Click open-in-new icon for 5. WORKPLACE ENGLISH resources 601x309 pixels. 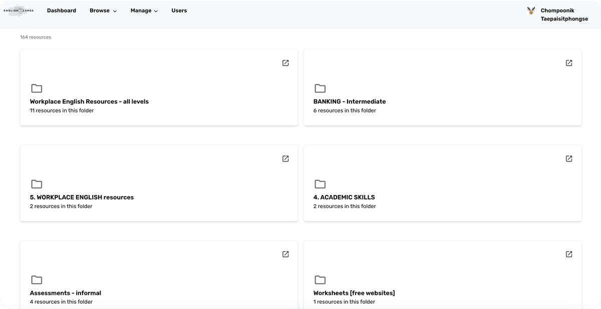point(285,158)
